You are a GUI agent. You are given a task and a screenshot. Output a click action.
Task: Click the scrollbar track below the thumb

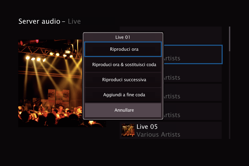coord(229,95)
